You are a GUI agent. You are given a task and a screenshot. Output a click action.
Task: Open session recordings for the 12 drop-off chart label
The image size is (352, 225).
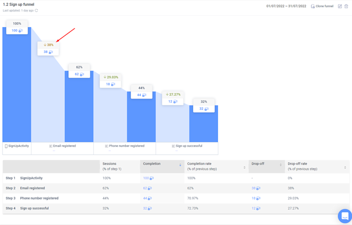[x=175, y=102]
